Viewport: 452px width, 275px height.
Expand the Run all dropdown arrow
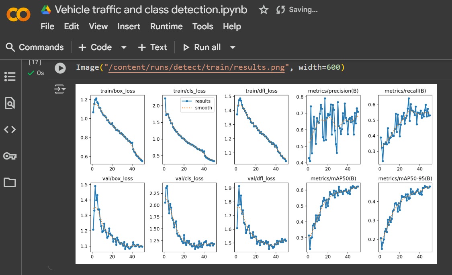233,47
